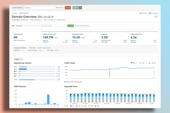Click the bbc.co.uk competitor field
The image size is (170, 113).
[x=28, y=26]
